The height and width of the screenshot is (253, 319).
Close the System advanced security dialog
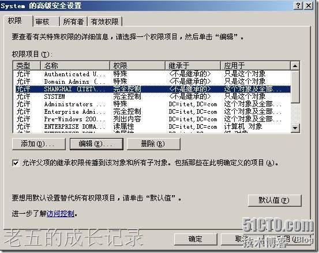(x=309, y=5)
